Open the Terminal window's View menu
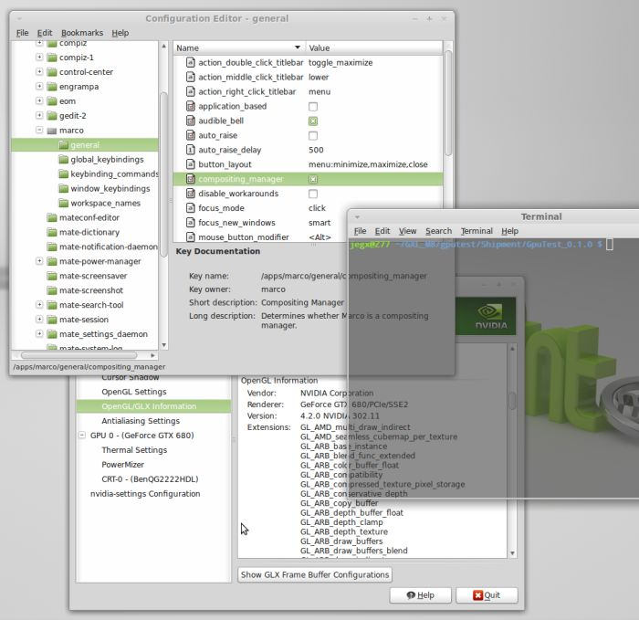639x620 pixels. 407,231
